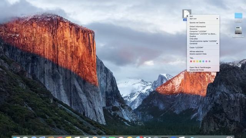Apply the orange tag color dot
The height and width of the screenshot is (138, 246).
point(194,61)
